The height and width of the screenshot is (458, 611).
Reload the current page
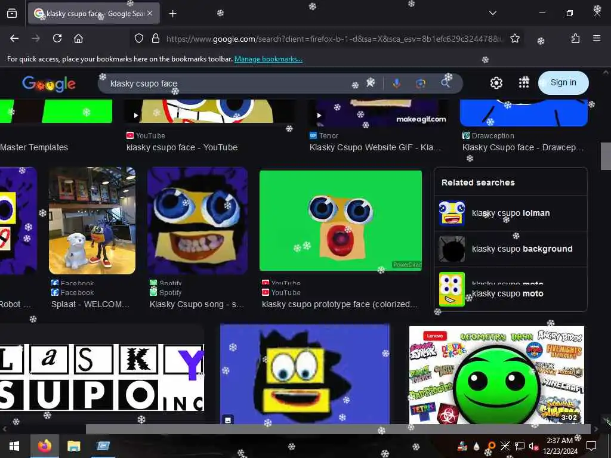[57, 38]
